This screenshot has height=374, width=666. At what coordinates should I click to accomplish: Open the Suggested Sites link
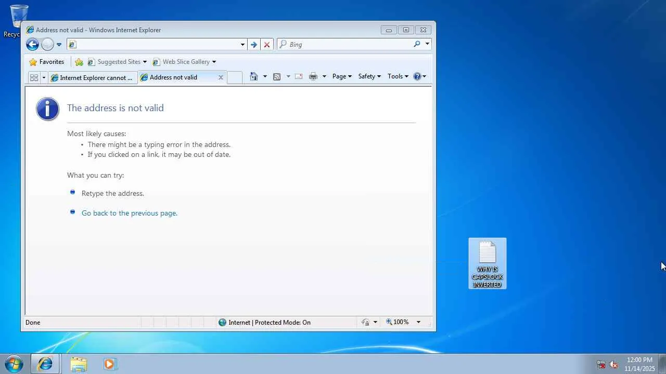tap(117, 62)
